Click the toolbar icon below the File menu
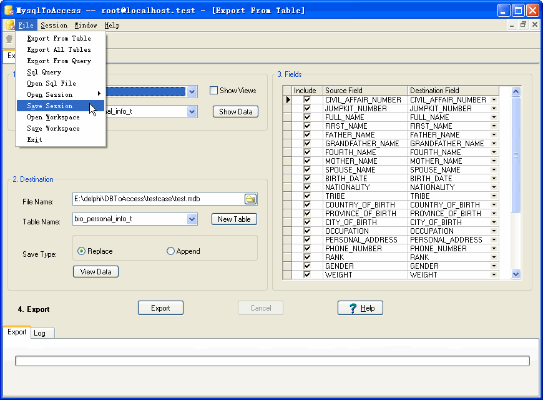This screenshot has height=400, width=543. point(9,39)
